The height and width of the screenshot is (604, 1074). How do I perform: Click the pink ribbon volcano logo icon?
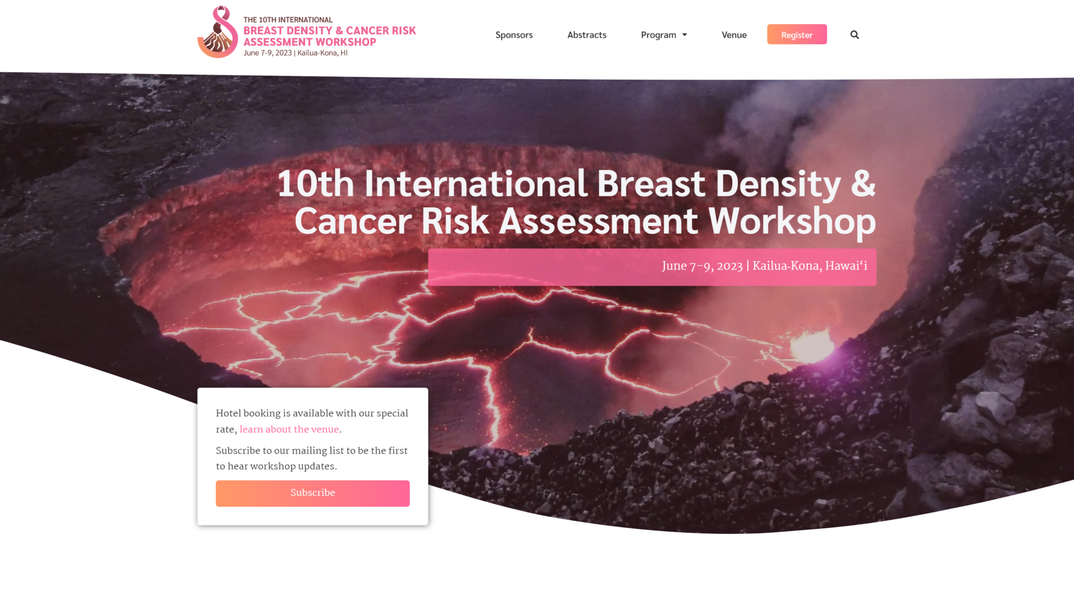[x=218, y=33]
